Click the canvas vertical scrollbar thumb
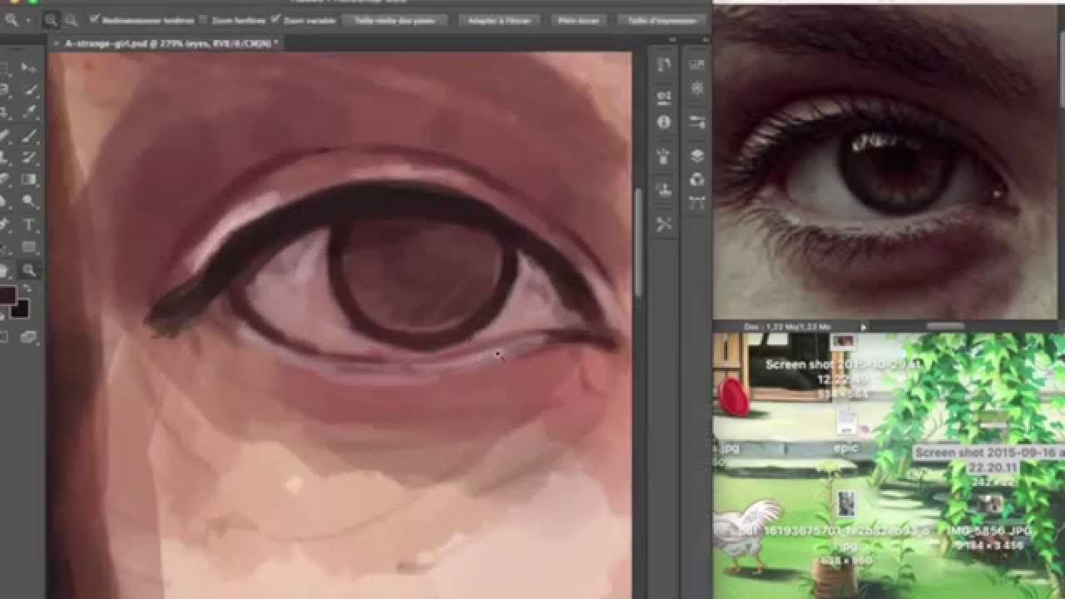This screenshot has width=1065, height=599. click(x=638, y=242)
